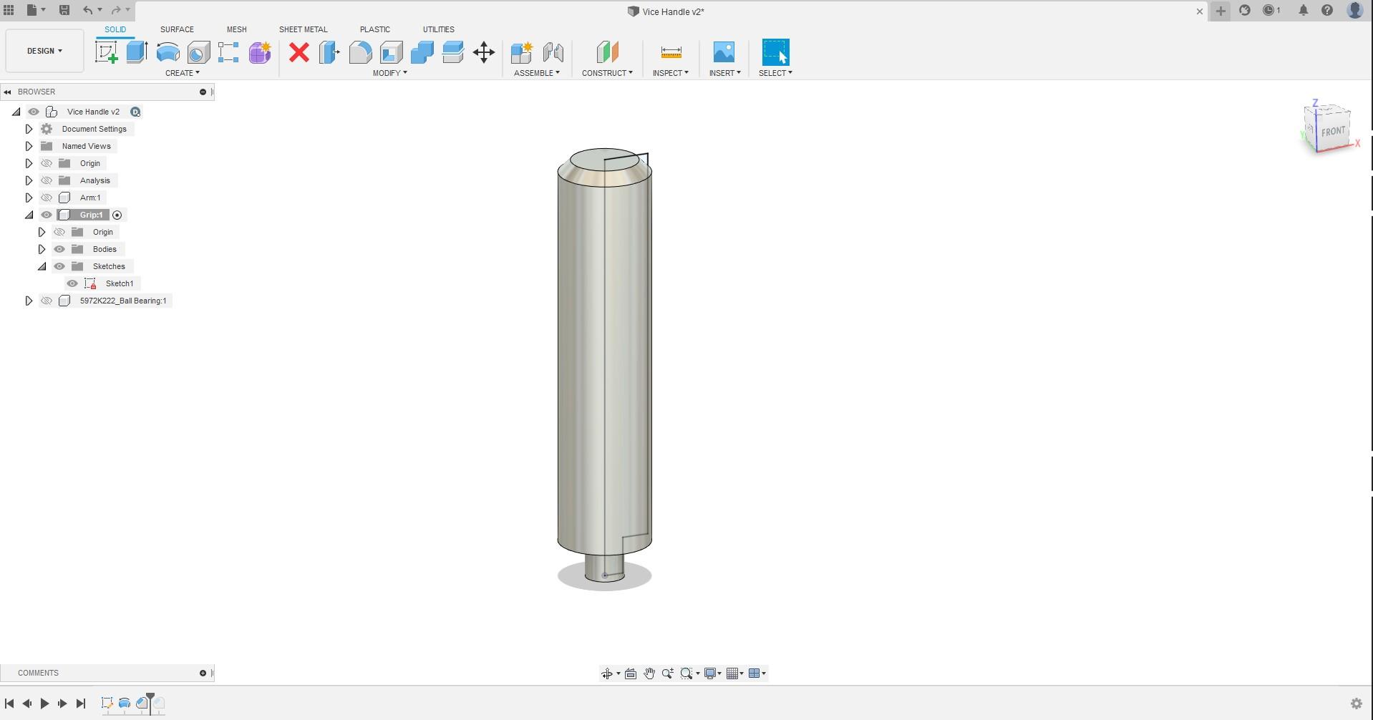Select the Shell tool icon
This screenshot has height=720, width=1373.
[x=391, y=52]
